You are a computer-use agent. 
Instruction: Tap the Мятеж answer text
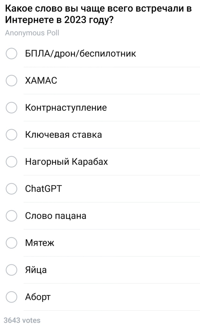(x=40, y=243)
